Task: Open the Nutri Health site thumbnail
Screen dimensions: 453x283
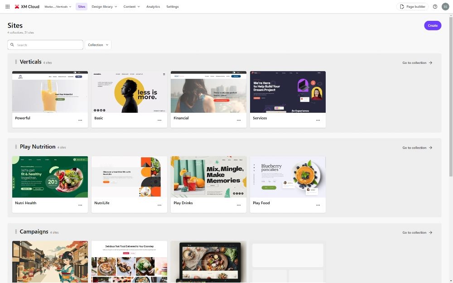Action: point(50,177)
